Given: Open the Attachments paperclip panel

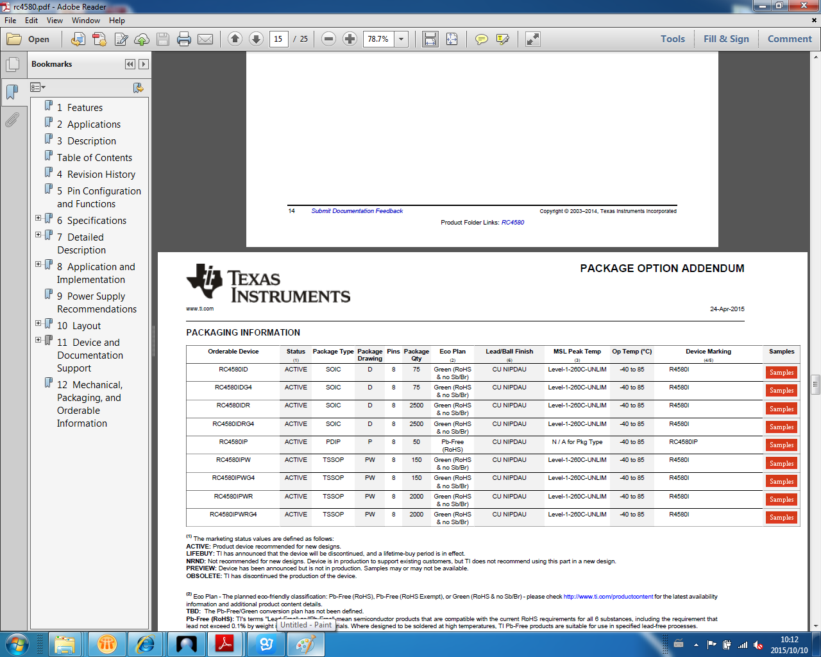Looking at the screenshot, I should pos(12,119).
